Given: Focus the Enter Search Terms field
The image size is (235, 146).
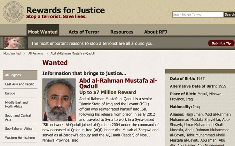Looking at the screenshot, I should point(198,15).
